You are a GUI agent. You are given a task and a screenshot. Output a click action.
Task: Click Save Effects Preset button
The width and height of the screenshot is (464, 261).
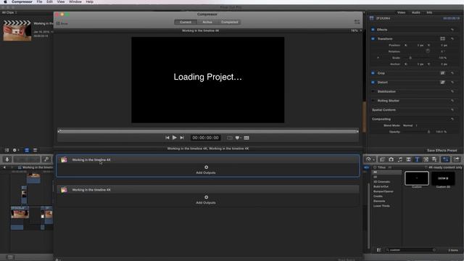[442, 151]
